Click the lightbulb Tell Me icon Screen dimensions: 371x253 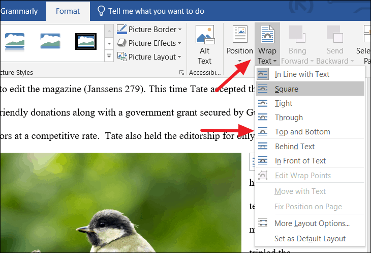point(101,11)
